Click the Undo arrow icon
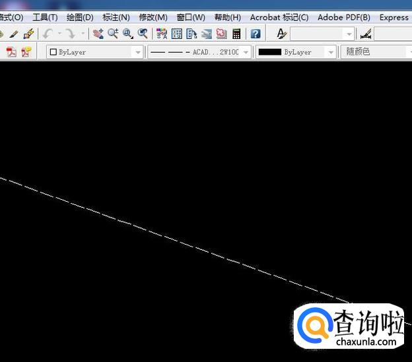The height and width of the screenshot is (362, 412). [47, 34]
